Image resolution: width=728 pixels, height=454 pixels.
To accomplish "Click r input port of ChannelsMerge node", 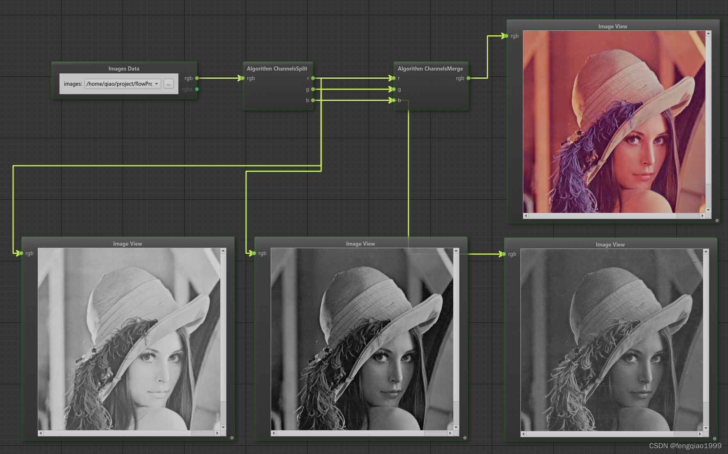I will click(x=394, y=78).
